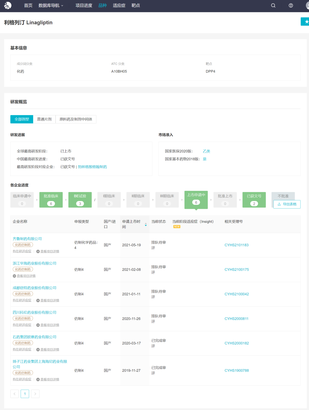Select the 全部剂型 tab
This screenshot has width=309, height=410.
coord(22,119)
